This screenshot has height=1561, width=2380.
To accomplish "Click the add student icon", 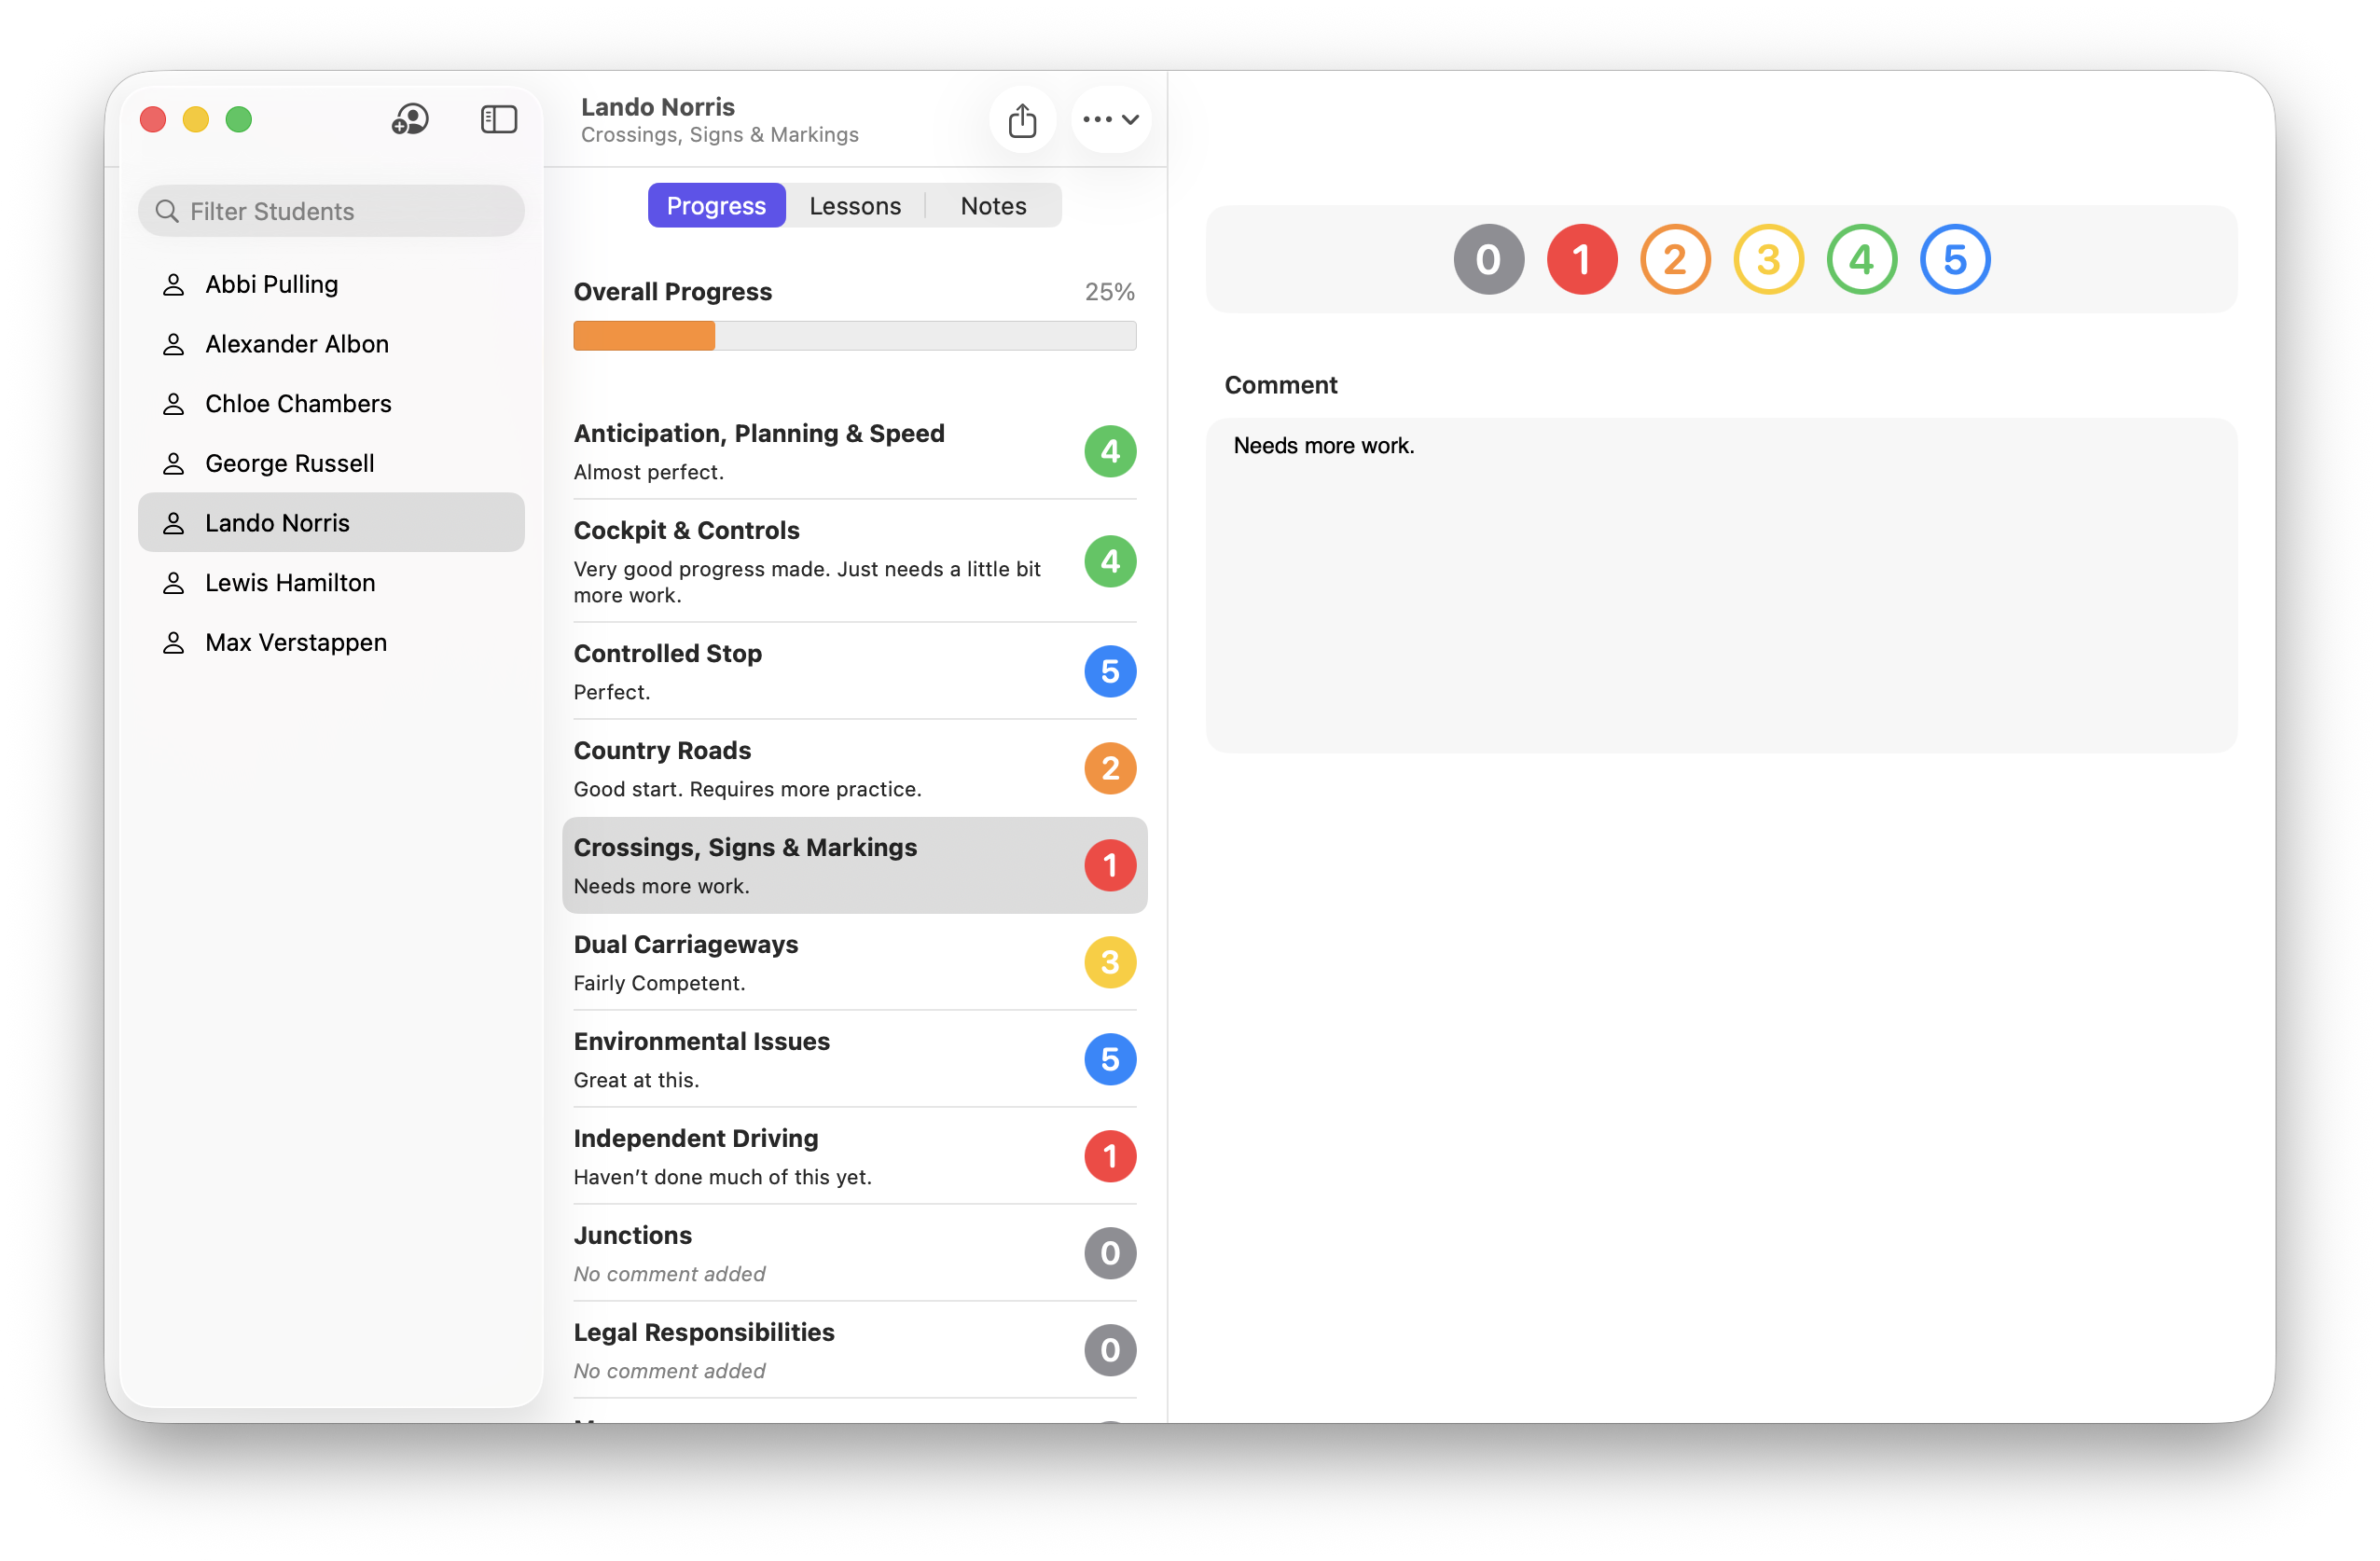I will pyautogui.click(x=410, y=120).
